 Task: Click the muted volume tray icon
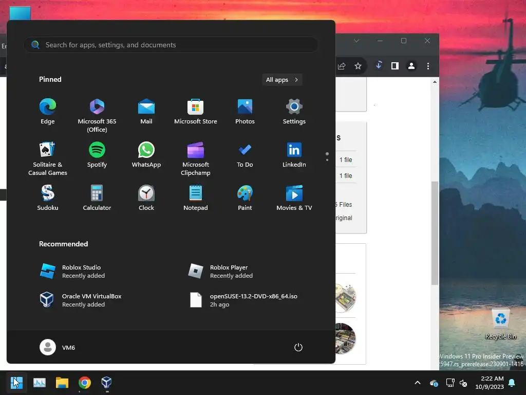pyautogui.click(x=463, y=383)
